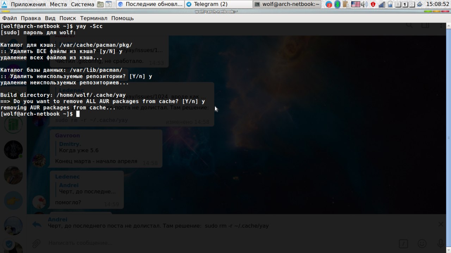The height and width of the screenshot is (253, 451).
Task: Open the emoji smiley picker in Telegram
Action: tap(422, 243)
